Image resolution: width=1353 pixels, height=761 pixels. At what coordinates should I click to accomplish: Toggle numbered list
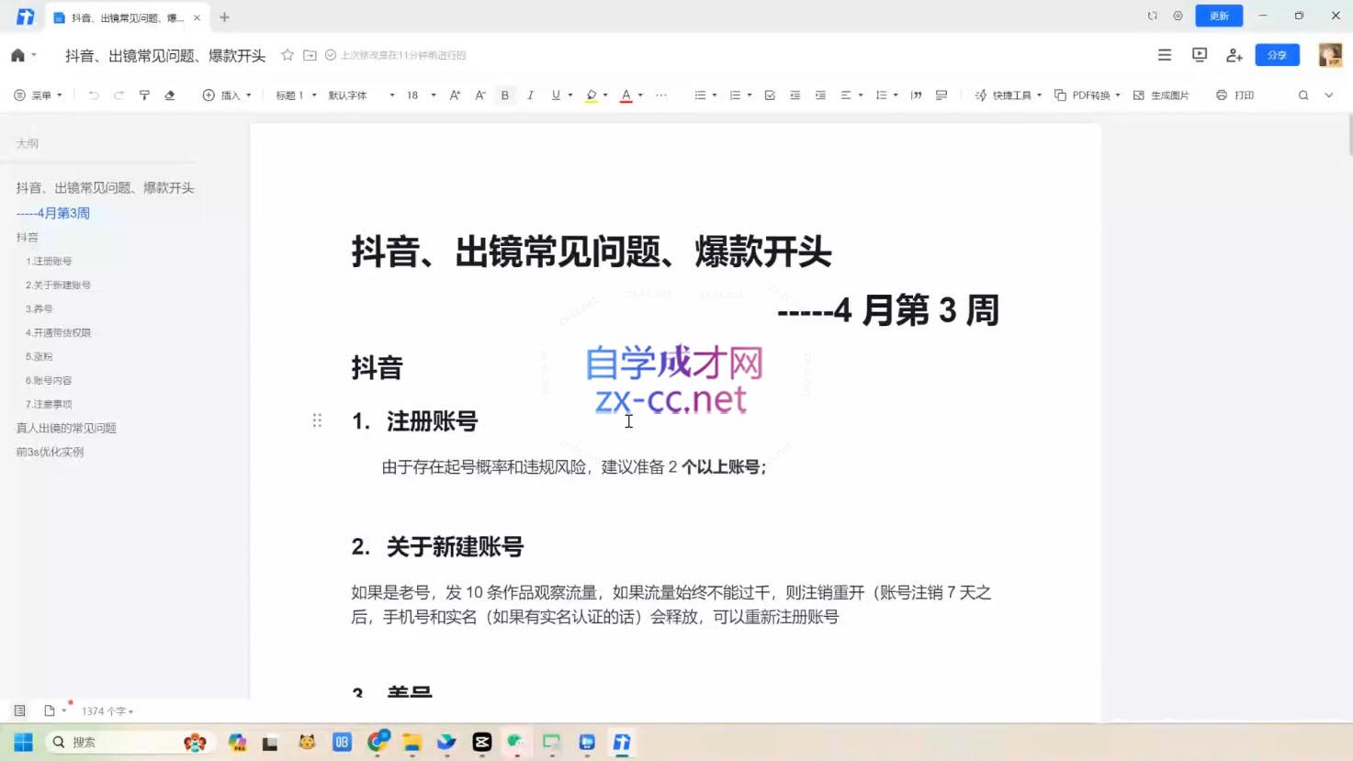(x=735, y=95)
